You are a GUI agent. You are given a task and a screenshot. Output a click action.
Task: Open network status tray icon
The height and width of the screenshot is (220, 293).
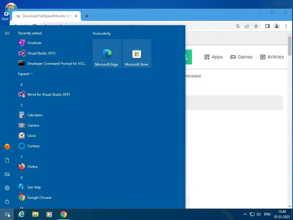click(x=252, y=214)
